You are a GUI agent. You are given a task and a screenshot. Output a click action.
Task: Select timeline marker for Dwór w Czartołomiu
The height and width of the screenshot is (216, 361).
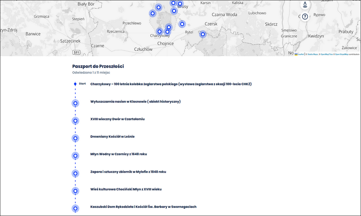coord(75,121)
